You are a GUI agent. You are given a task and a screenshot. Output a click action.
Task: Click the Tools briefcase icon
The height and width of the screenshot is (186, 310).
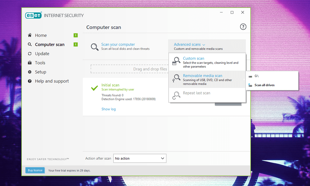[x=30, y=63]
